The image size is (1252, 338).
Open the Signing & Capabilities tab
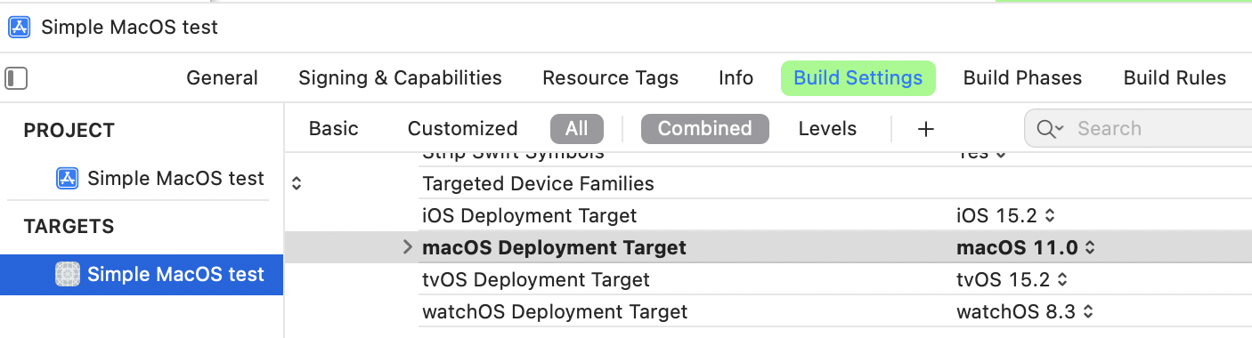click(400, 78)
